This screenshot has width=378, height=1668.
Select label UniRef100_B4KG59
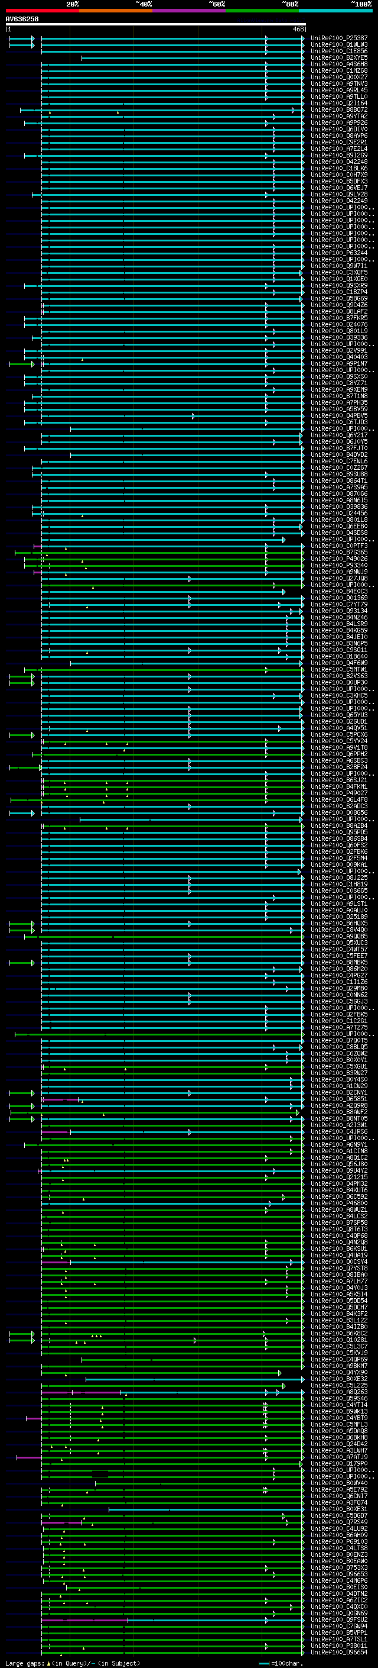339,630
